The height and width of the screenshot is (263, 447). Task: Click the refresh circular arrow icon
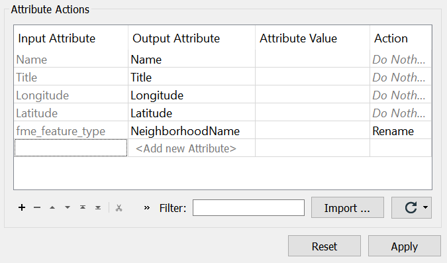click(411, 207)
